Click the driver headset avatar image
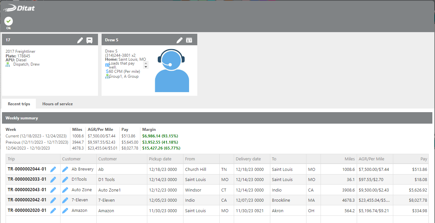The image size is (435, 223). tap(172, 71)
